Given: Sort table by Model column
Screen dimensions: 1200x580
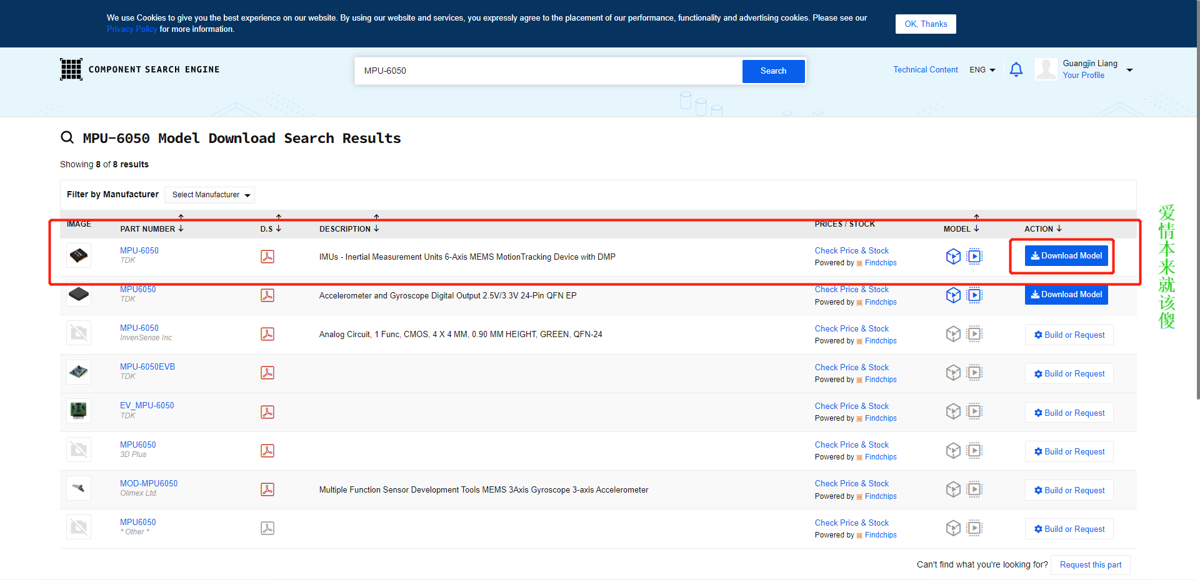Looking at the screenshot, I should tap(961, 229).
